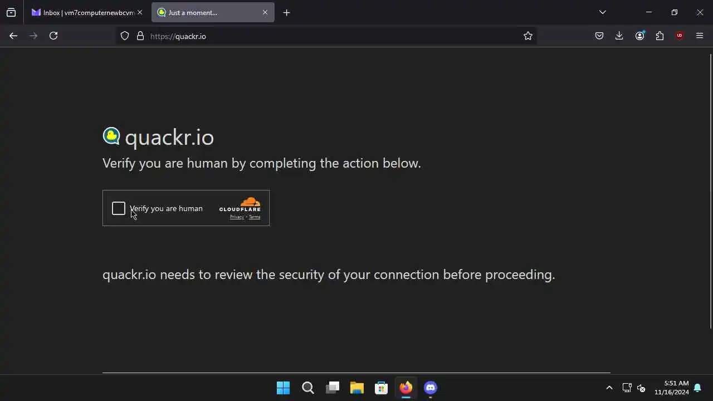Open the downloads panel
This screenshot has height=401, width=713.
619,36
